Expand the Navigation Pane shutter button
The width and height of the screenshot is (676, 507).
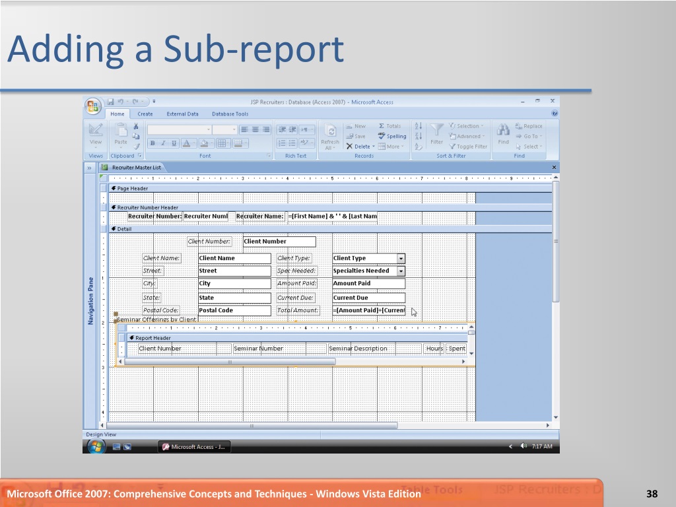pos(89,168)
